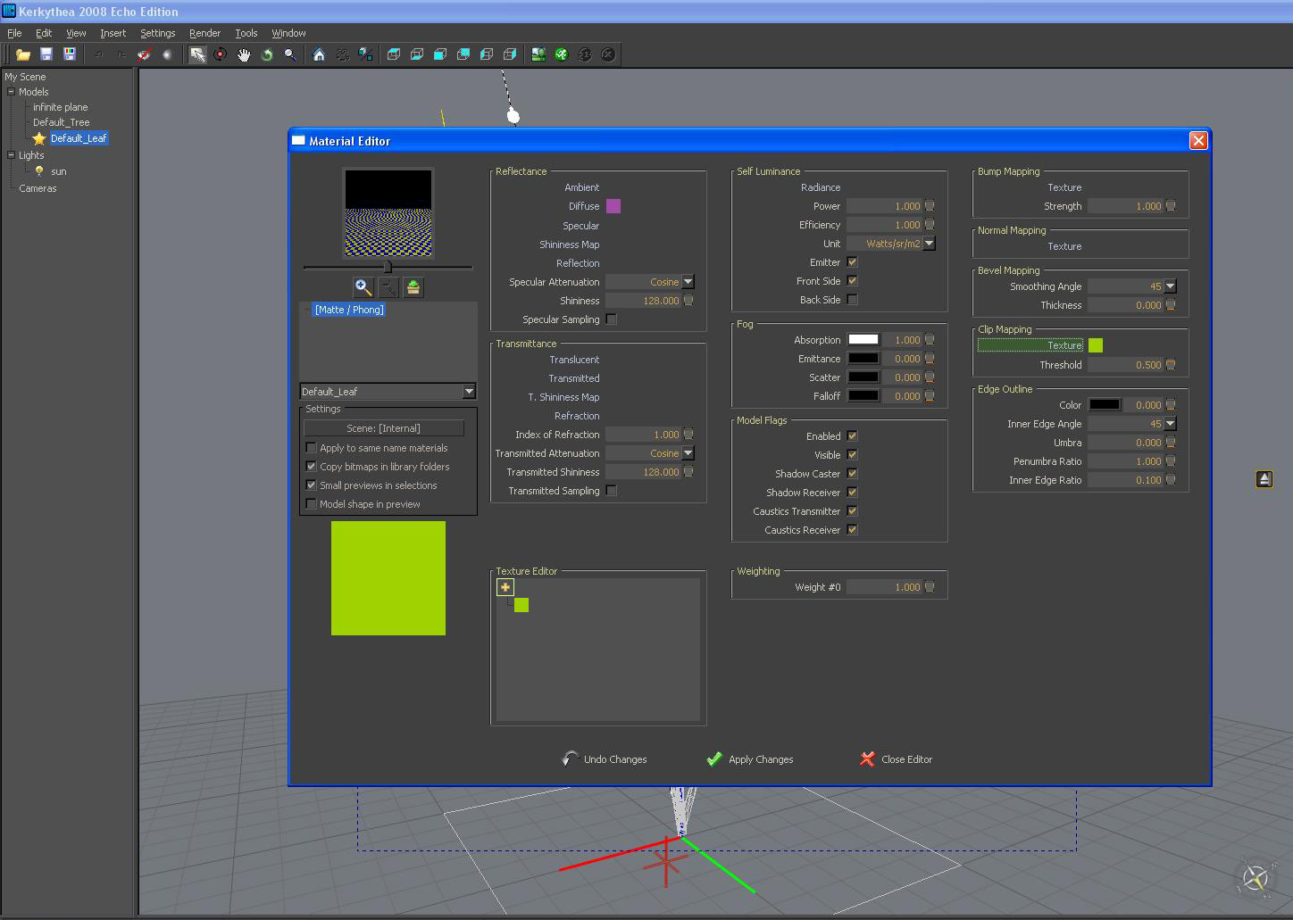Image resolution: width=1293 pixels, height=920 pixels.
Task: Click the add texture plus icon
Action: 505,587
